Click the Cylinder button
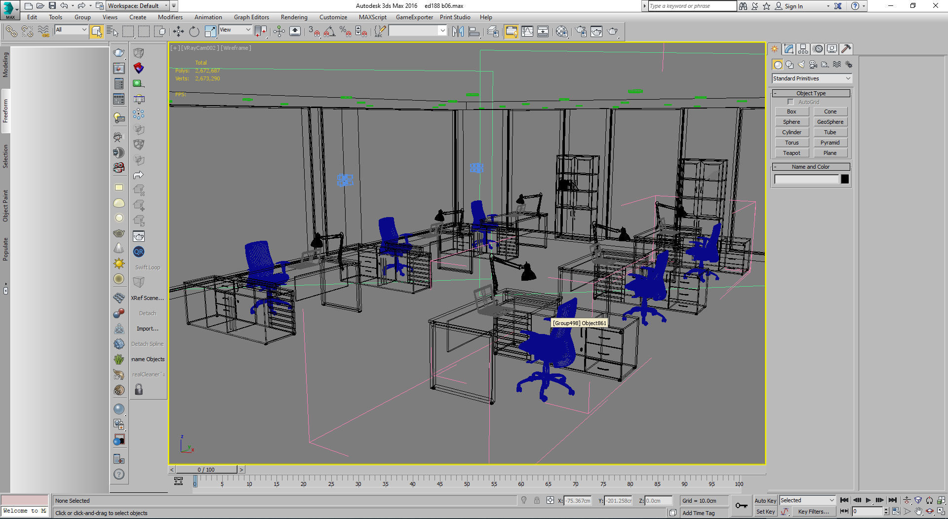948x519 pixels. (791, 132)
